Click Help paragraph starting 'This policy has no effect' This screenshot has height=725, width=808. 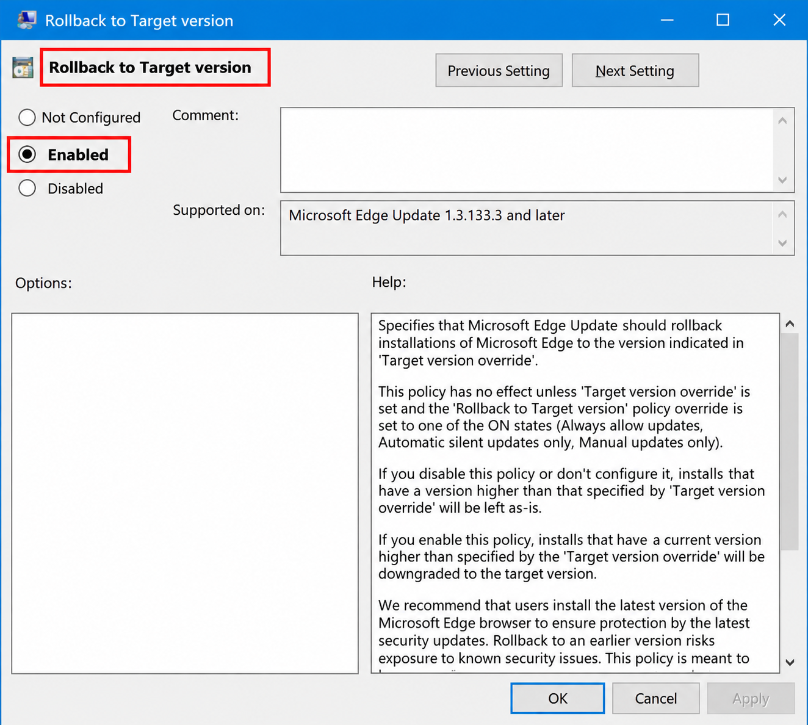coord(565,417)
